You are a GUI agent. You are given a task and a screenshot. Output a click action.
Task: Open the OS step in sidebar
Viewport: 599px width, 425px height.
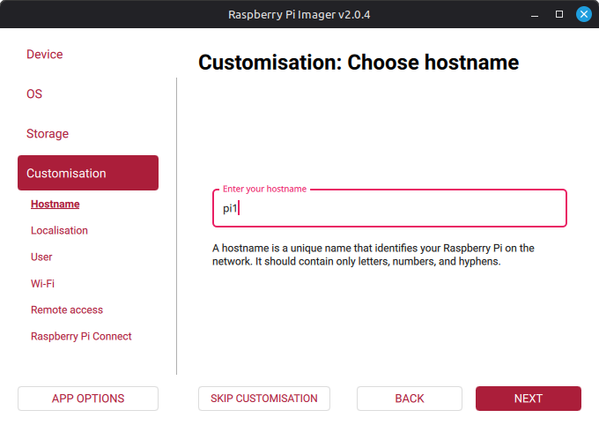(34, 94)
